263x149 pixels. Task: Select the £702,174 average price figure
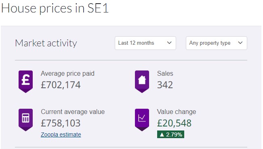pos(61,85)
